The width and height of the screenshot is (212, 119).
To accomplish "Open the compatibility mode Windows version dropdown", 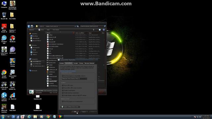I will [74, 79].
